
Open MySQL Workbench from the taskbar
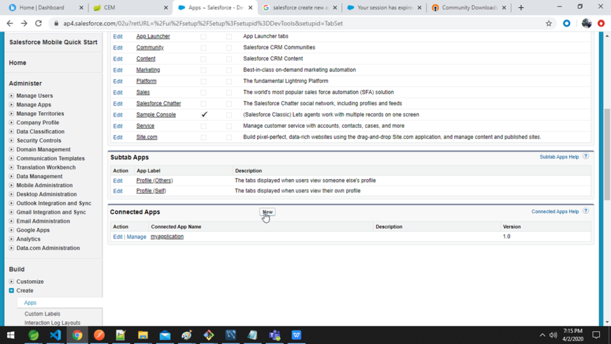pyautogui.click(x=231, y=335)
